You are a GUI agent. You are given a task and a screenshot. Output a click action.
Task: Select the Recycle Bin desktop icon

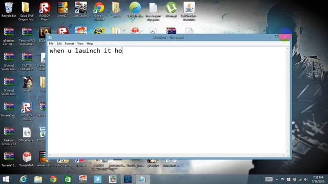(x=9, y=10)
